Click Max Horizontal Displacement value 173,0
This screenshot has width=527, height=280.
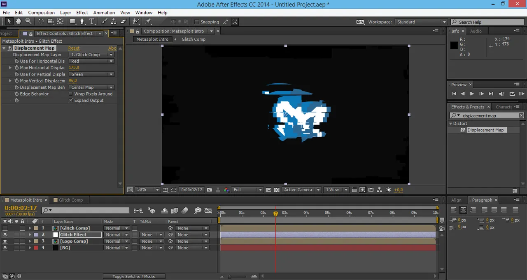tap(74, 68)
